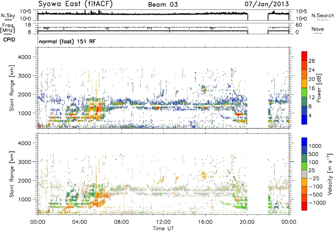The height and width of the screenshot is (231, 334).
Task: Click the "CPID" row label
Action: (9, 40)
